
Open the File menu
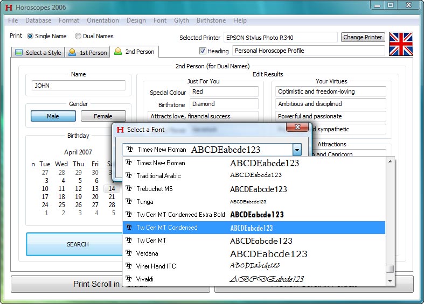tap(13, 20)
